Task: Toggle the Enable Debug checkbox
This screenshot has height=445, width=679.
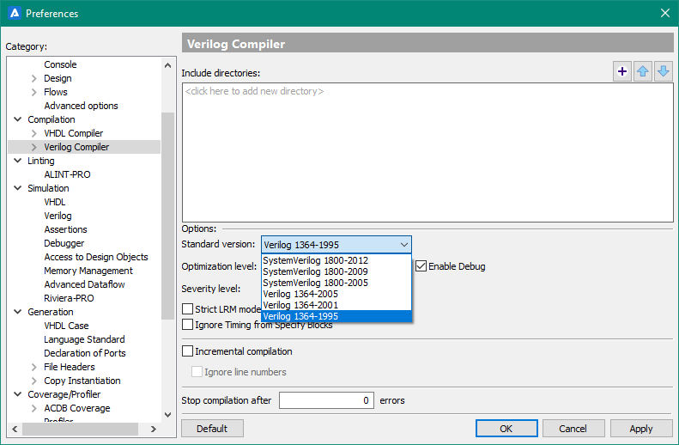Action: click(x=421, y=266)
